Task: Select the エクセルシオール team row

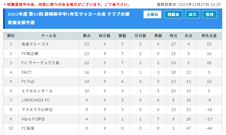Action: [x=112, y=91]
